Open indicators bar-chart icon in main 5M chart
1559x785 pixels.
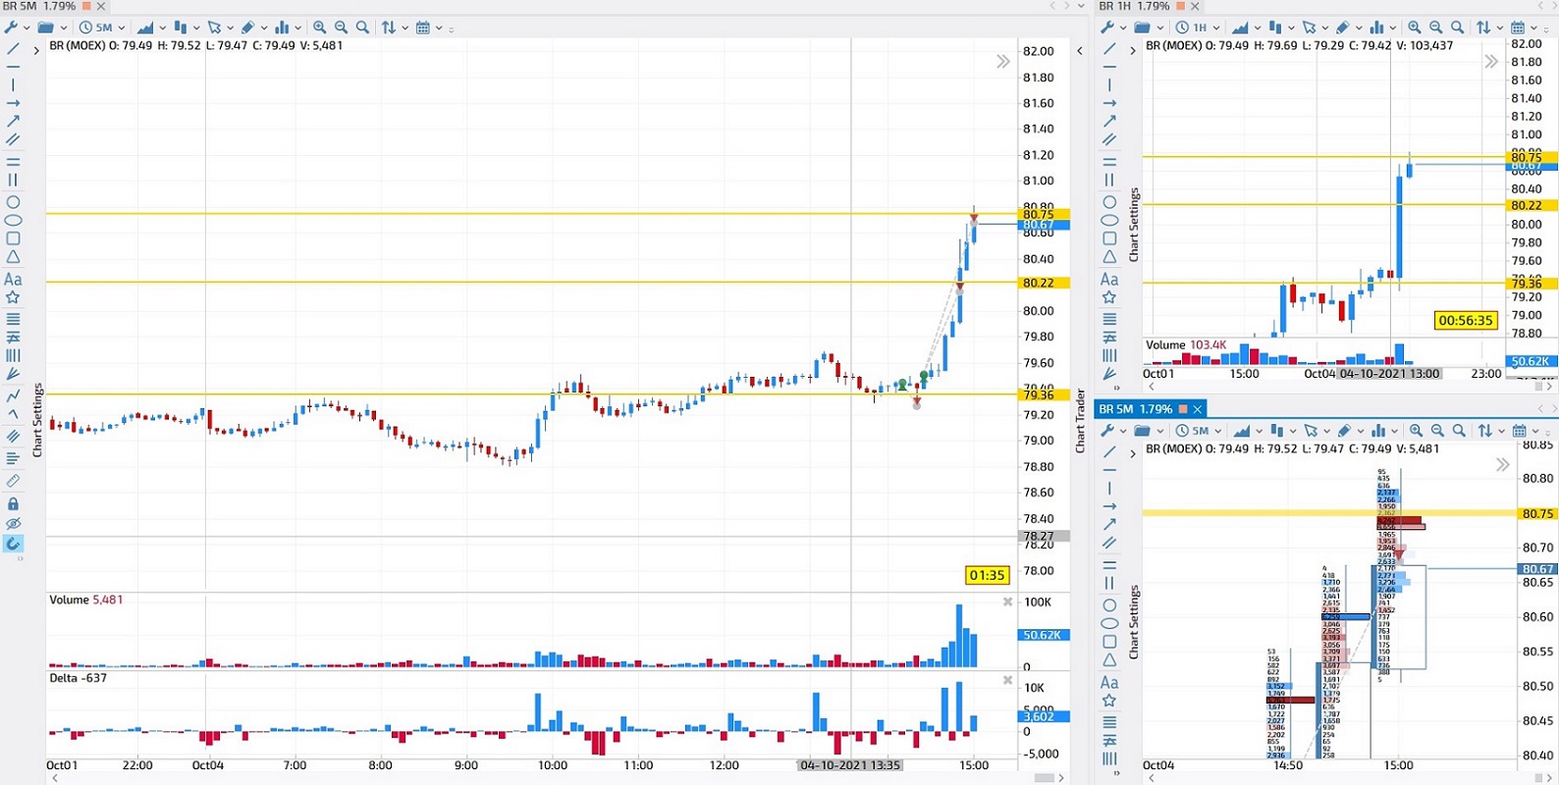(283, 27)
